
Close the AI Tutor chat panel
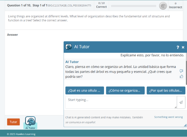tap(183, 47)
